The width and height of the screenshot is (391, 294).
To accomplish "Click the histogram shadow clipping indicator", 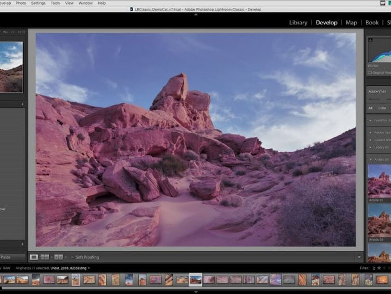I will pos(371,40).
